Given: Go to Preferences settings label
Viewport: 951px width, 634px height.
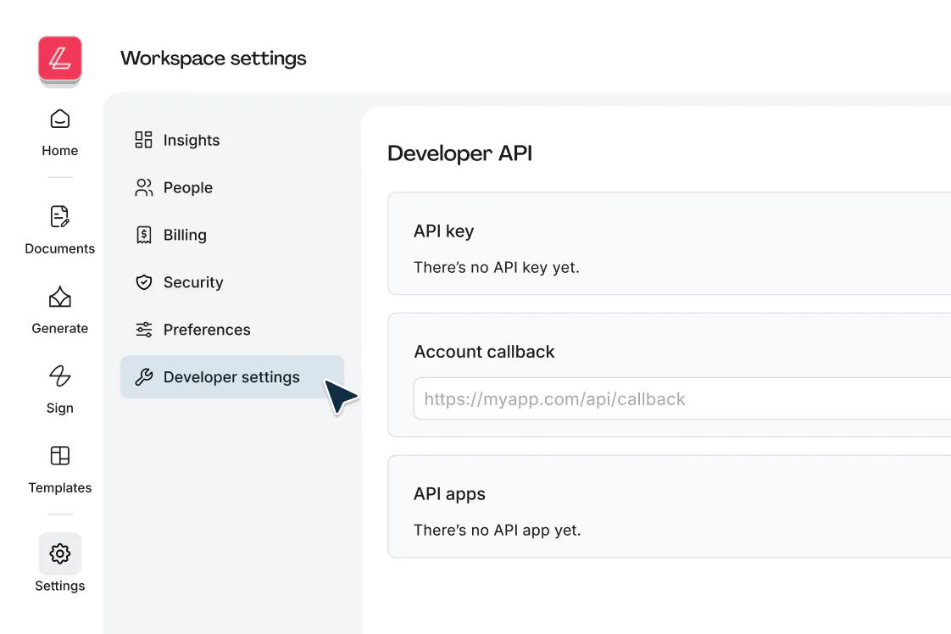Looking at the screenshot, I should pos(207,330).
